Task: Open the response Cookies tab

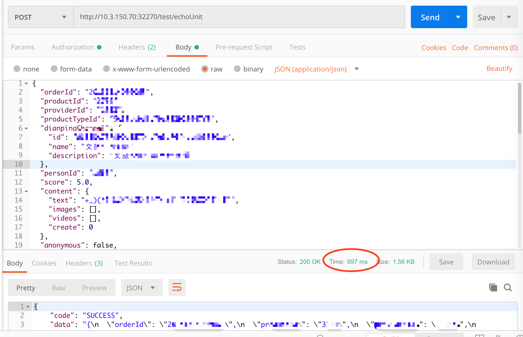Action: click(44, 263)
